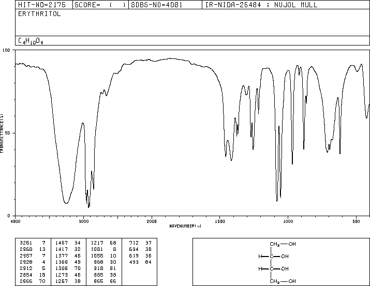The height and width of the screenshot is (286, 370).
Task: Select the 3261 peak table entry
Action: [x=33, y=243]
